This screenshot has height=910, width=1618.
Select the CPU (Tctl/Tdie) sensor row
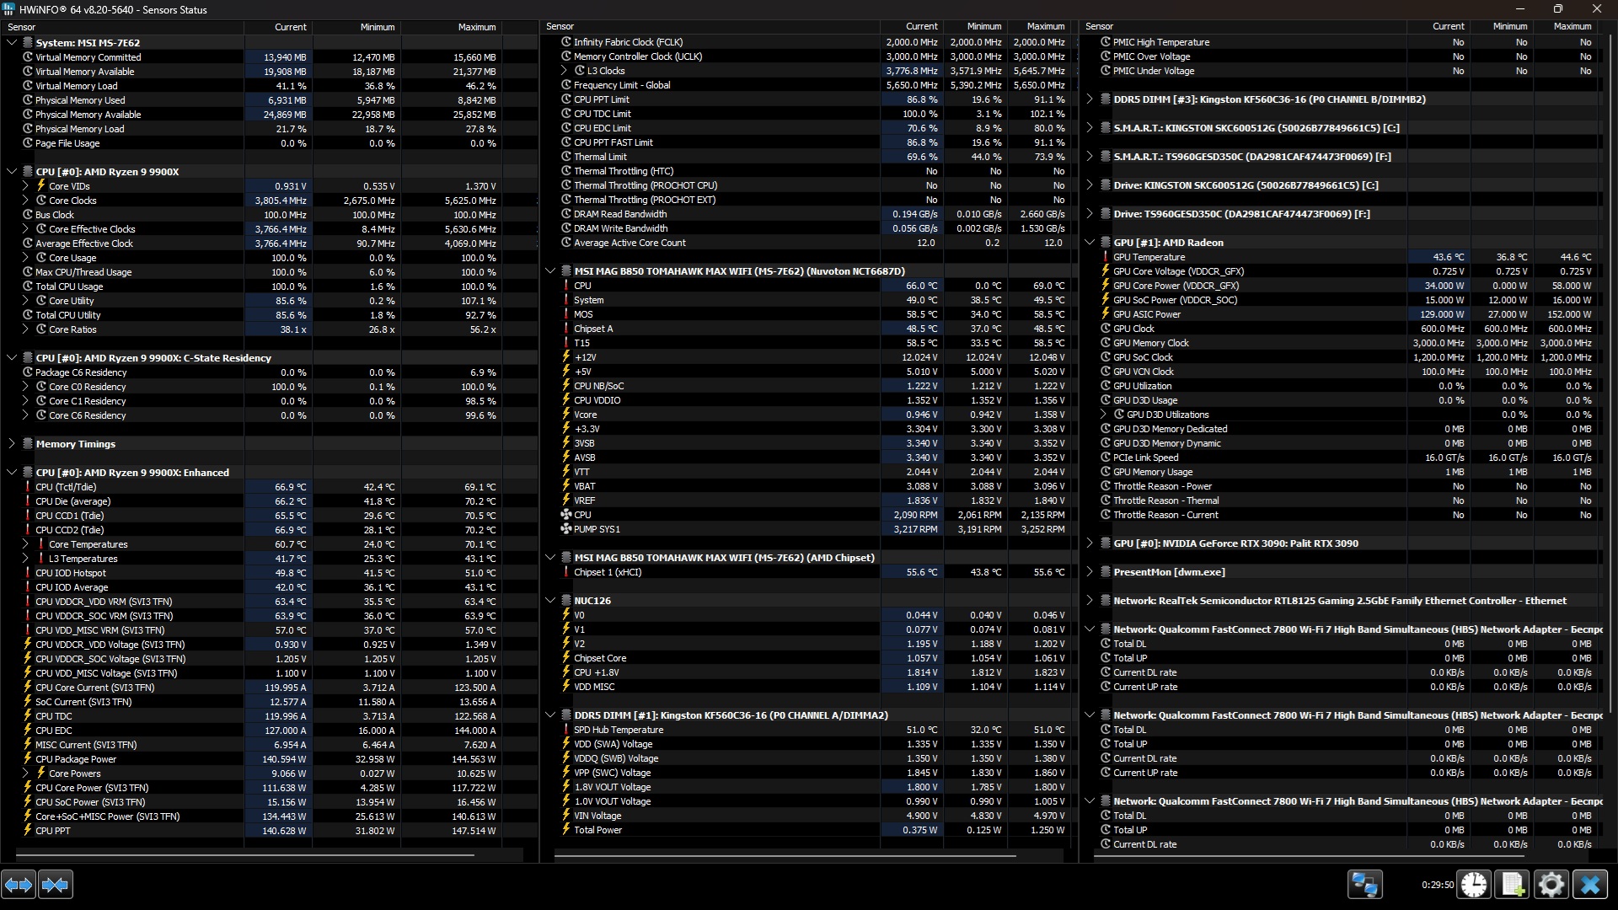pyautogui.click(x=268, y=487)
